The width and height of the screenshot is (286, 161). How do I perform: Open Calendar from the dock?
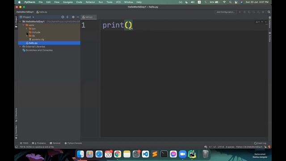(x=108, y=154)
